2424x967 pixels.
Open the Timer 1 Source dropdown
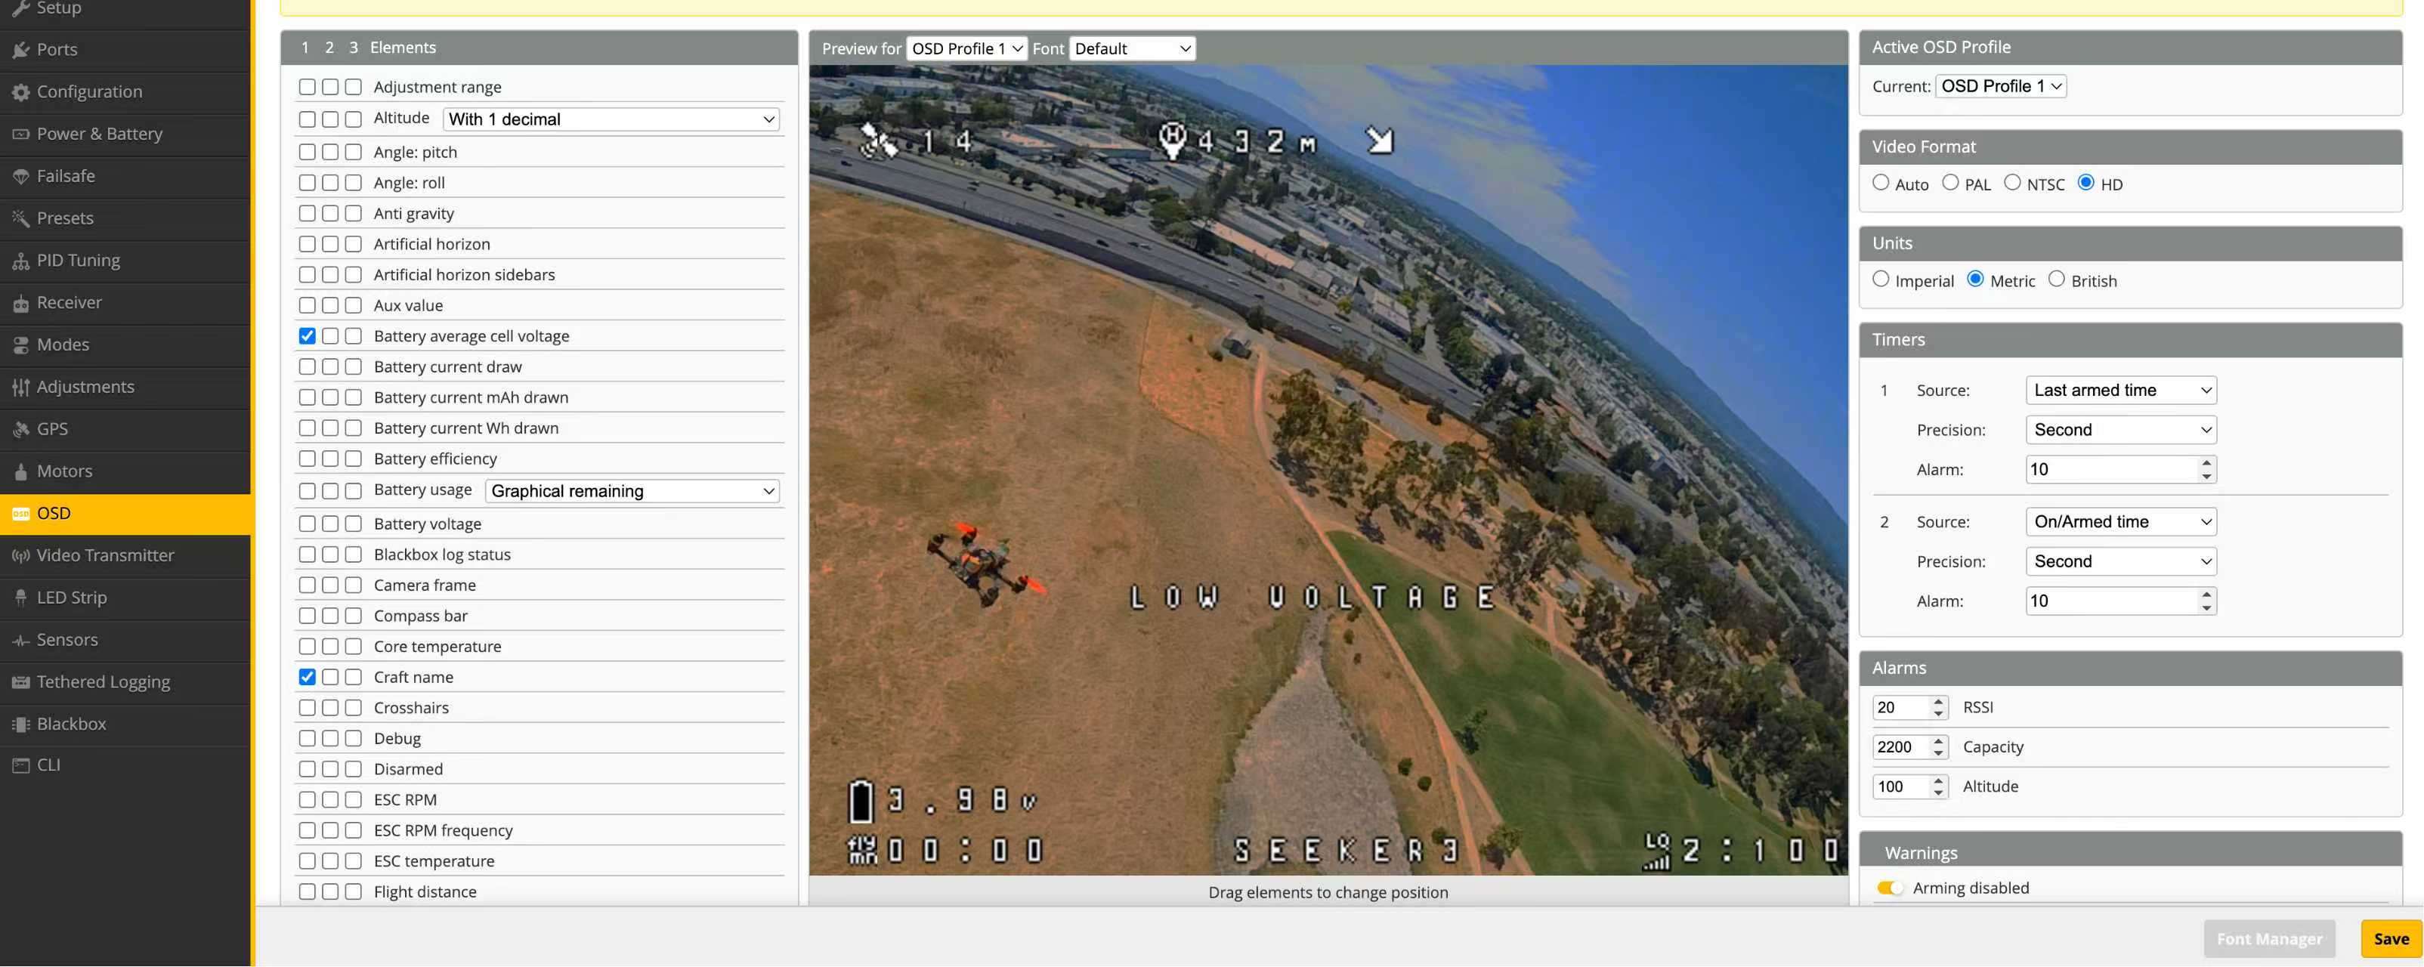pyautogui.click(x=2120, y=389)
